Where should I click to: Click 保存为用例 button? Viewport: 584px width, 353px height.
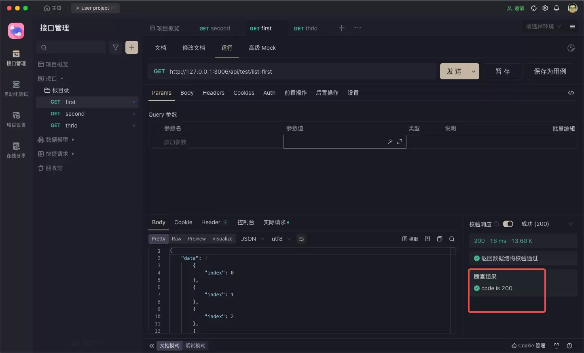(x=550, y=71)
